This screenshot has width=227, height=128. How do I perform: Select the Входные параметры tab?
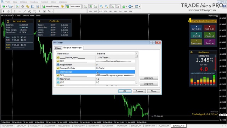pyautogui.click(x=72, y=48)
